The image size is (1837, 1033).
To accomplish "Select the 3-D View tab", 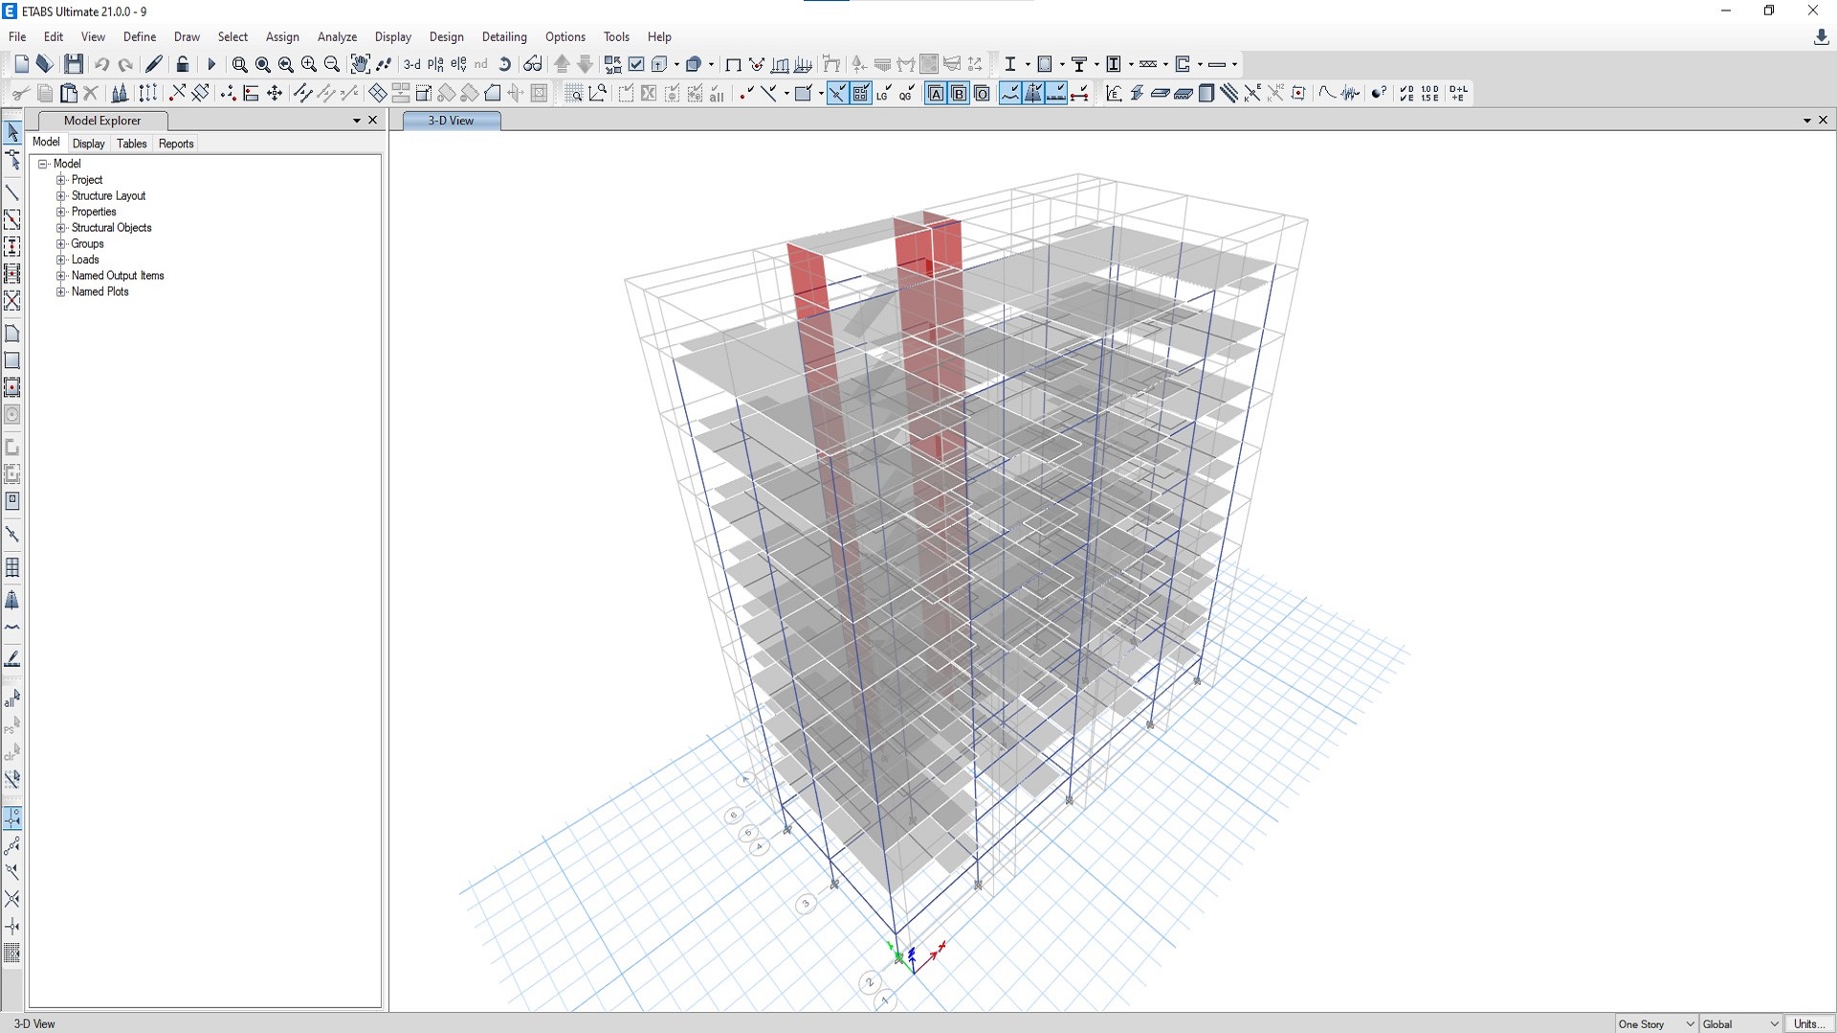I will click(x=451, y=121).
